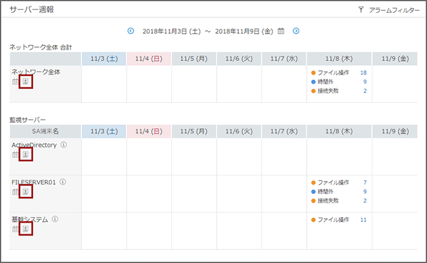Click calendar icon under FILESERVER01
The height and width of the screenshot is (263, 427).
coord(15,192)
